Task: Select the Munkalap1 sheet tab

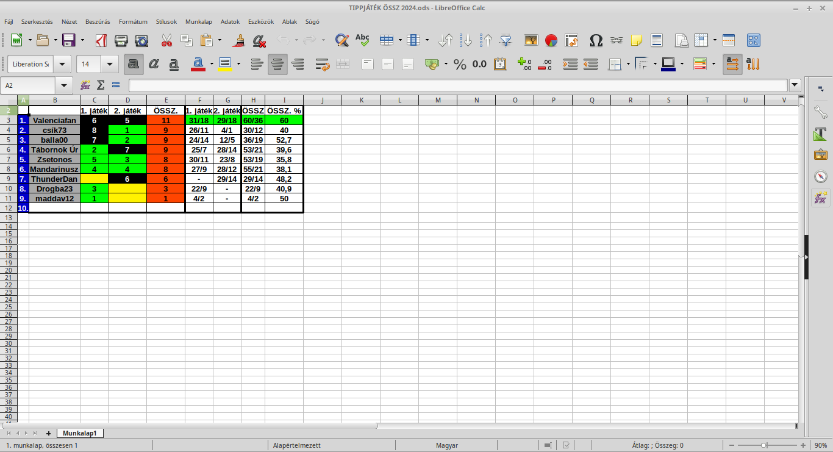Action: coord(80,433)
